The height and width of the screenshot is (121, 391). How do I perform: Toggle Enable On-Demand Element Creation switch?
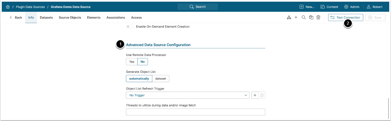(x=130, y=27)
